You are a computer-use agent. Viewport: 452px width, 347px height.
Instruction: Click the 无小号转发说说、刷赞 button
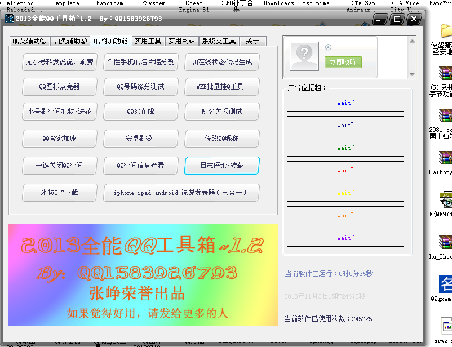pyautogui.click(x=59, y=61)
